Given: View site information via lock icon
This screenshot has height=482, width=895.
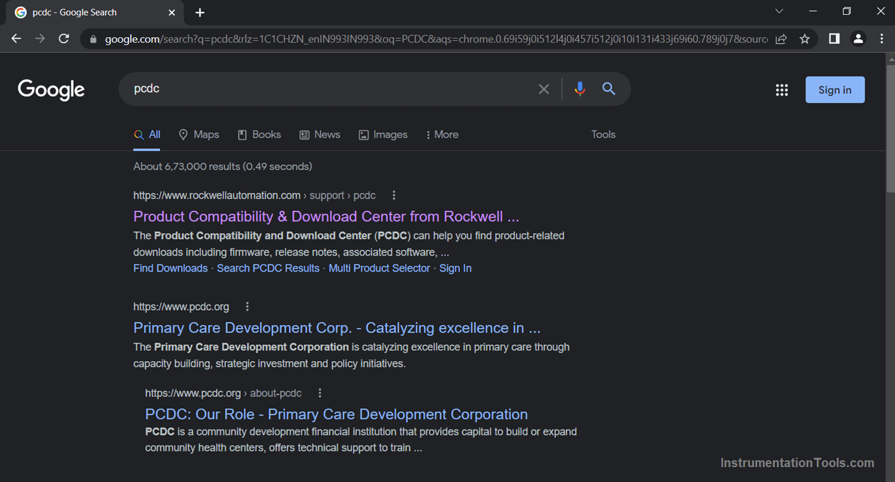Looking at the screenshot, I should click(x=93, y=39).
